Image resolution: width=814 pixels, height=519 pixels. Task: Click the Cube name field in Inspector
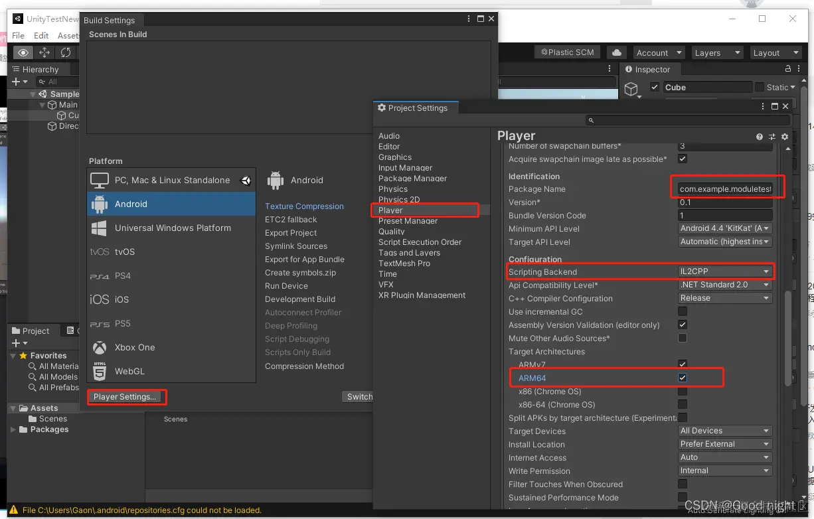[x=707, y=87]
